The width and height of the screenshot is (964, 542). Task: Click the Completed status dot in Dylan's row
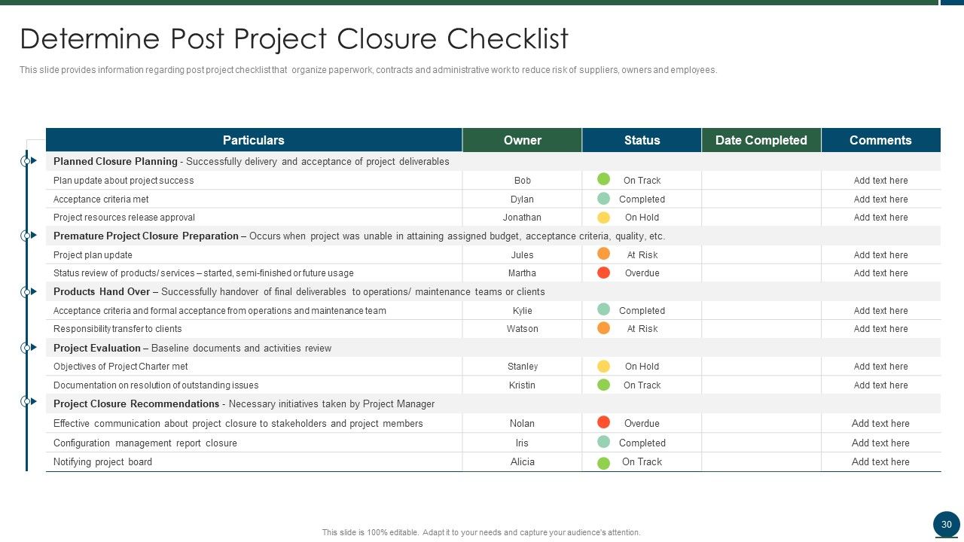[603, 199]
